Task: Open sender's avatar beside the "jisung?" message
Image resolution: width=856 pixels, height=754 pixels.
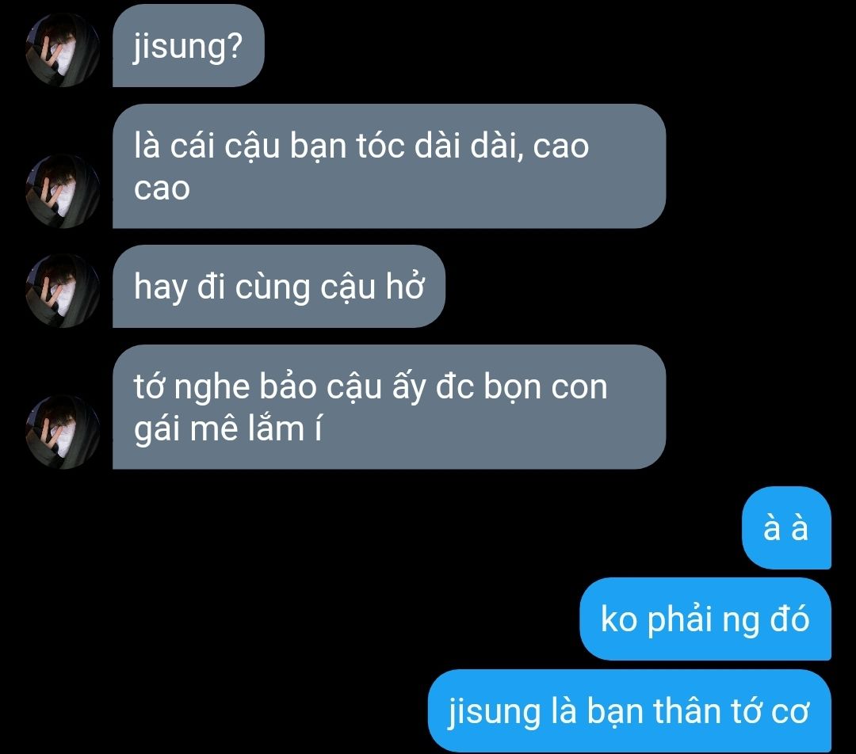Action: tap(63, 50)
